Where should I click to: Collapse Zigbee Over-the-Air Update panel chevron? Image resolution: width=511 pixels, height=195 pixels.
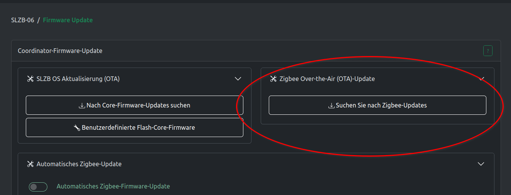click(481, 79)
